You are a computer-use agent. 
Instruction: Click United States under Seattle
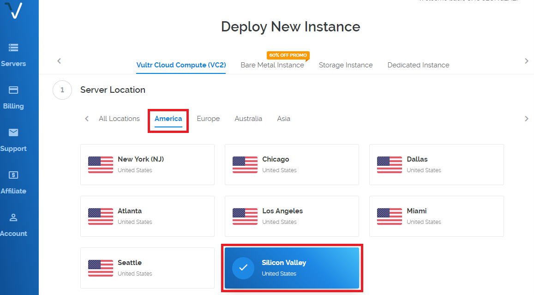point(135,274)
